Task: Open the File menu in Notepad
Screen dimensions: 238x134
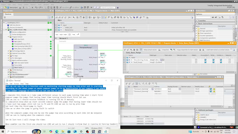Action: pyautogui.click(x=7, y=84)
